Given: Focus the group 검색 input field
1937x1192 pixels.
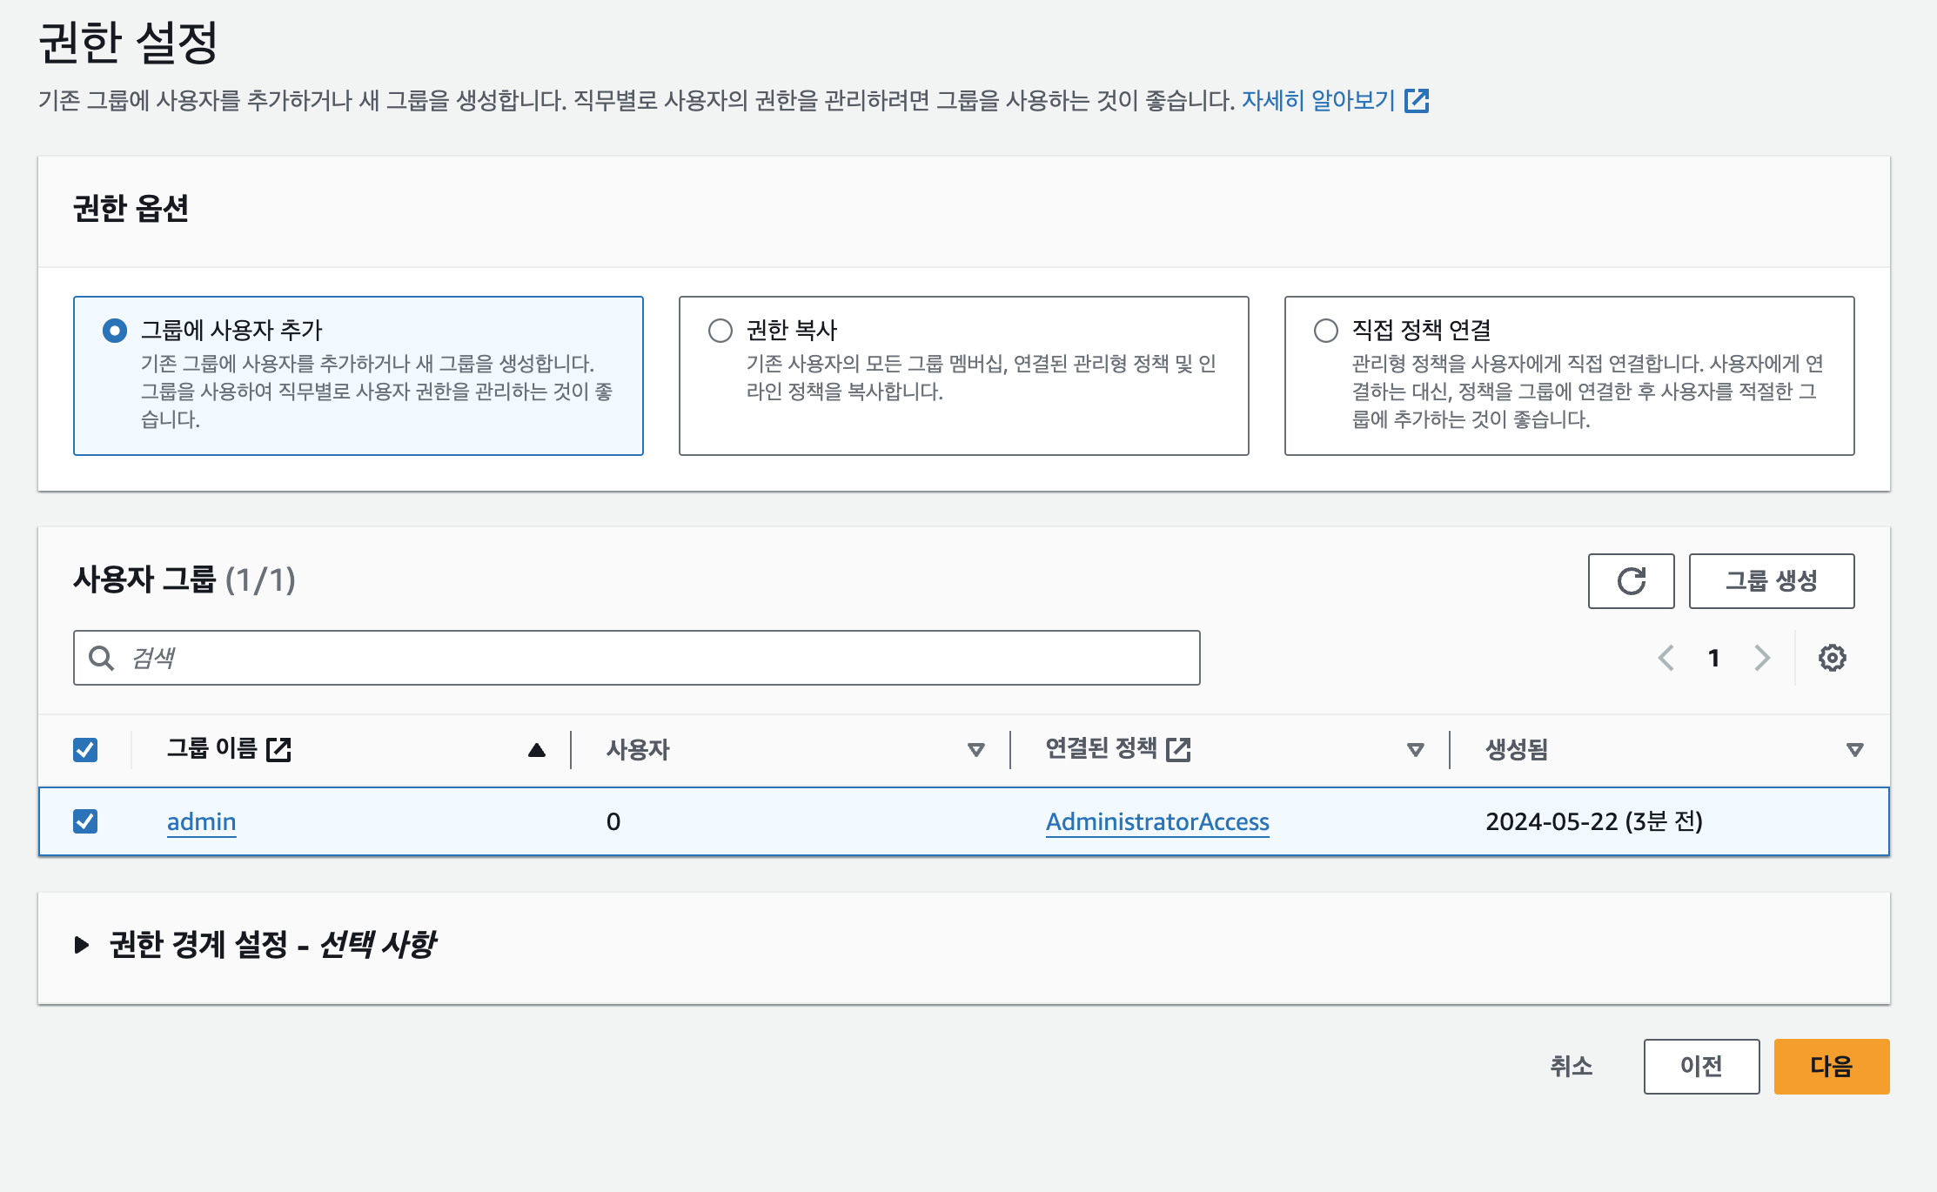Looking at the screenshot, I should point(661,658).
